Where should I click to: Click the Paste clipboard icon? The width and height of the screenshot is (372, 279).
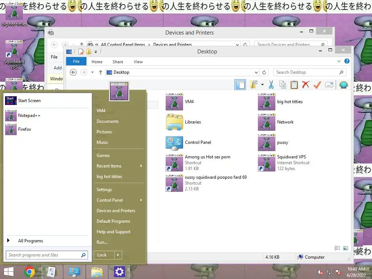pyautogui.click(x=294, y=85)
